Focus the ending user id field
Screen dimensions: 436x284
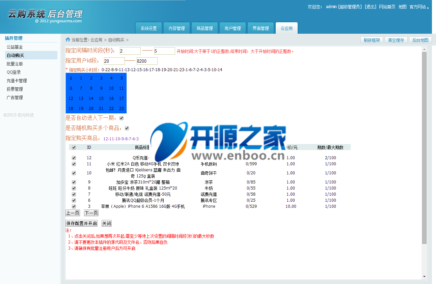(147, 61)
